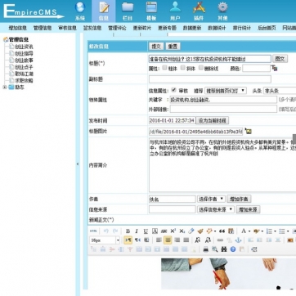Click the 设为当前时间 button
The width and height of the screenshot is (296, 296).
tap(213, 120)
